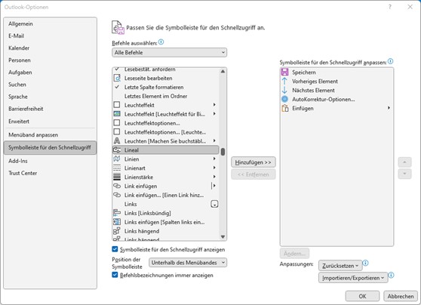Click the Nächstes Element down-arrow icon
Viewport: 421px width, 305px height.
[284, 91]
